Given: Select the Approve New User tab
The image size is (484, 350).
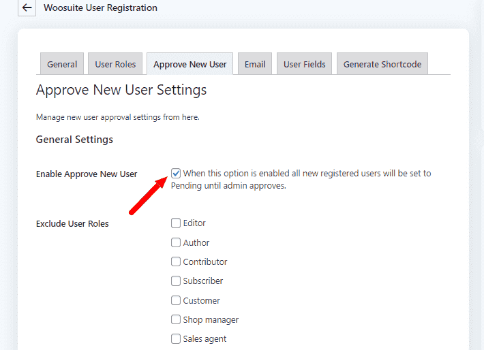Looking at the screenshot, I should 190,64.
